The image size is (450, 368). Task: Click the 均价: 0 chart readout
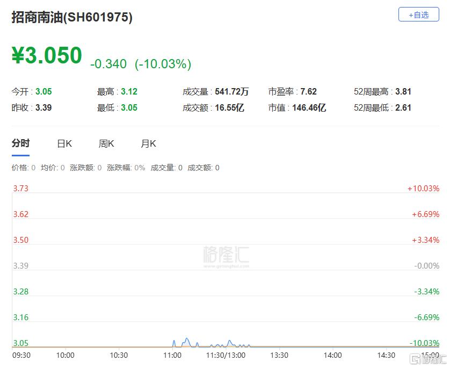[53, 168]
